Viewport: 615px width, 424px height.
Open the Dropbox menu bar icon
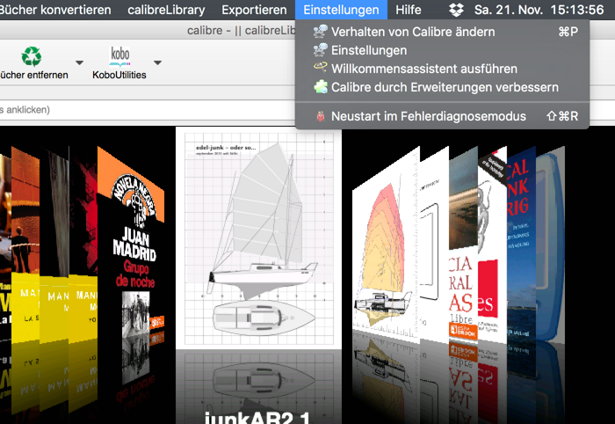(x=455, y=11)
